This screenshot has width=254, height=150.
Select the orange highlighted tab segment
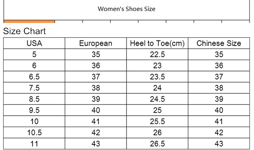coord(29,21)
